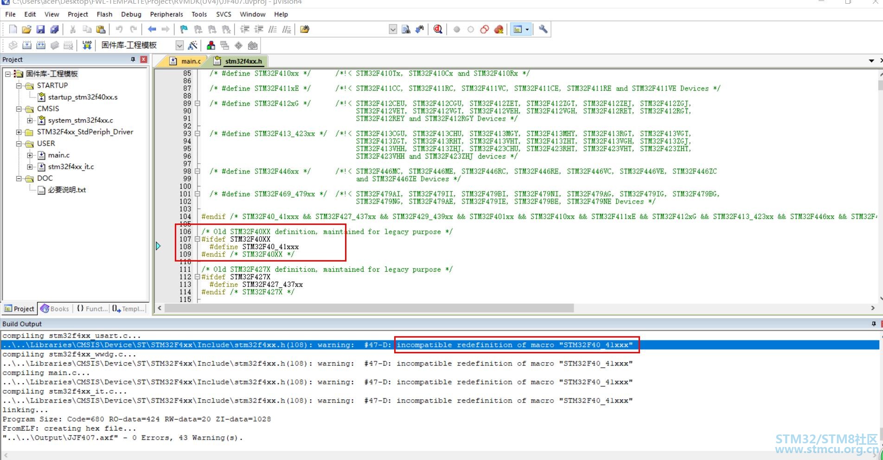Open the File menu

click(10, 14)
